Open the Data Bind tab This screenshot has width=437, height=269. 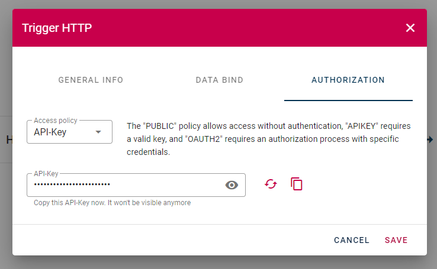coord(219,80)
